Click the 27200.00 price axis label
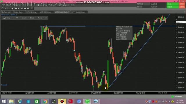 point(181,83)
